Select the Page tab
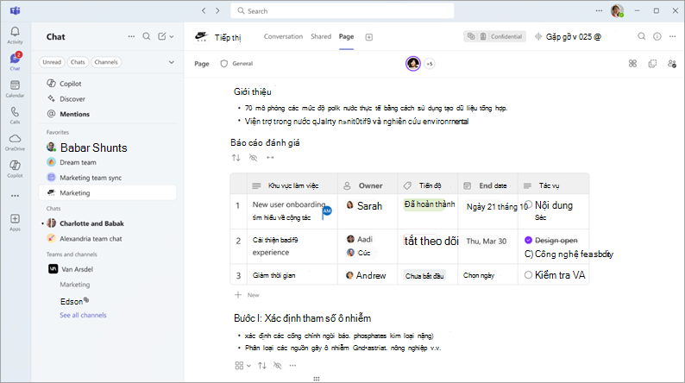This screenshot has height=383, width=685. (347, 37)
